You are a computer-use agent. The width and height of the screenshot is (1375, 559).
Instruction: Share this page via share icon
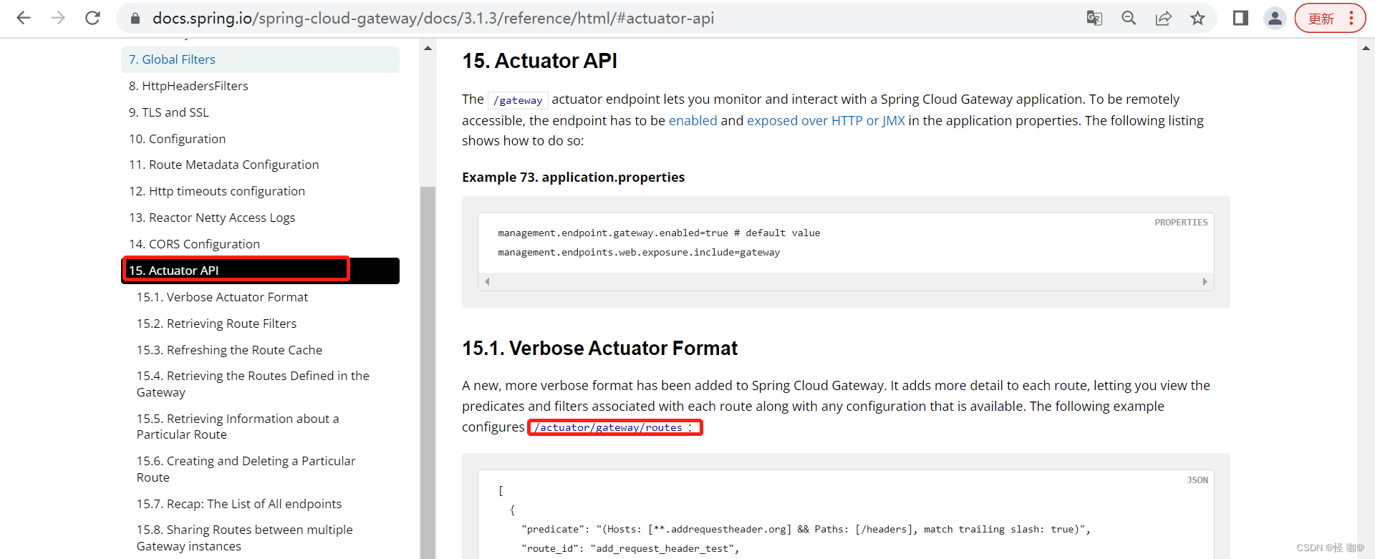coord(1163,18)
